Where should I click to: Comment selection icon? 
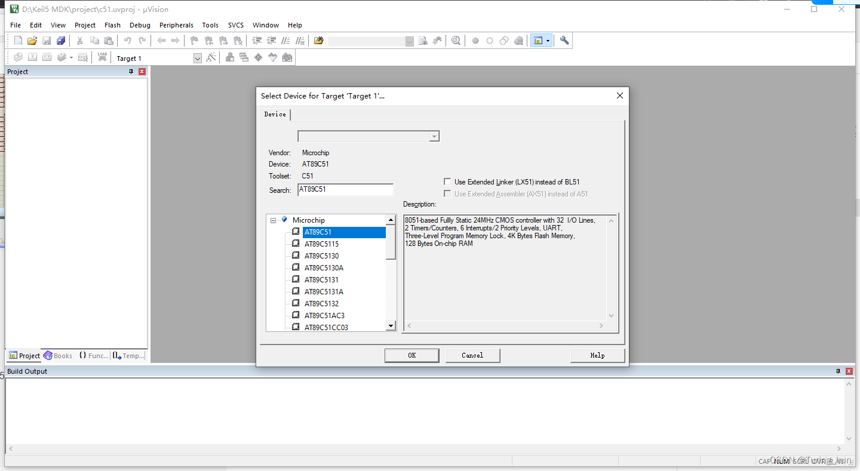coord(286,41)
